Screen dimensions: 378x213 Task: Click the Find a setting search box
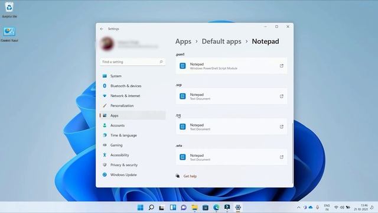[132, 62]
